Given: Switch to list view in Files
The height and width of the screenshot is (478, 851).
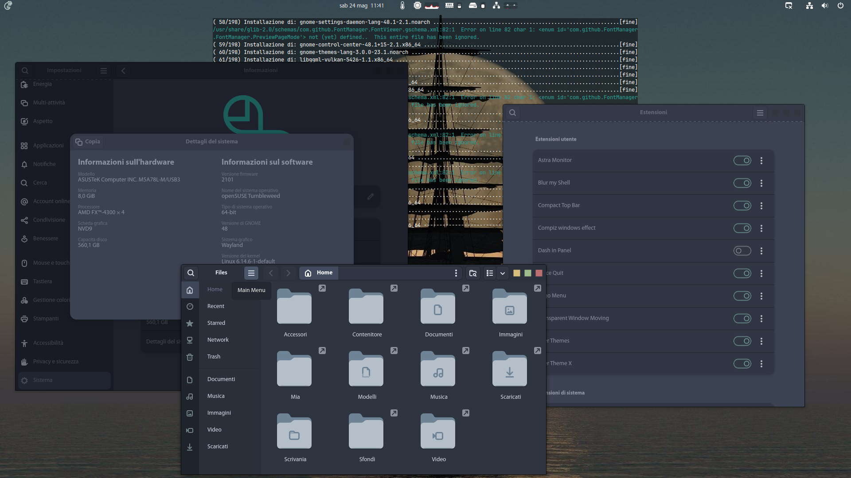Looking at the screenshot, I should 490,273.
